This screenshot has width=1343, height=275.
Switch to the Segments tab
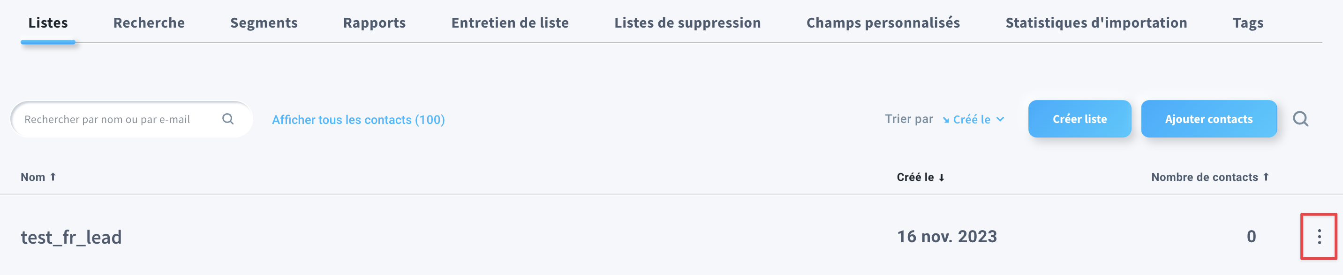pyautogui.click(x=264, y=22)
